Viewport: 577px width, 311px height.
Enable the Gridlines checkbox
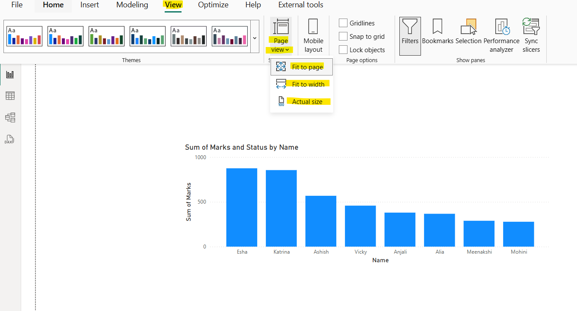click(x=344, y=23)
